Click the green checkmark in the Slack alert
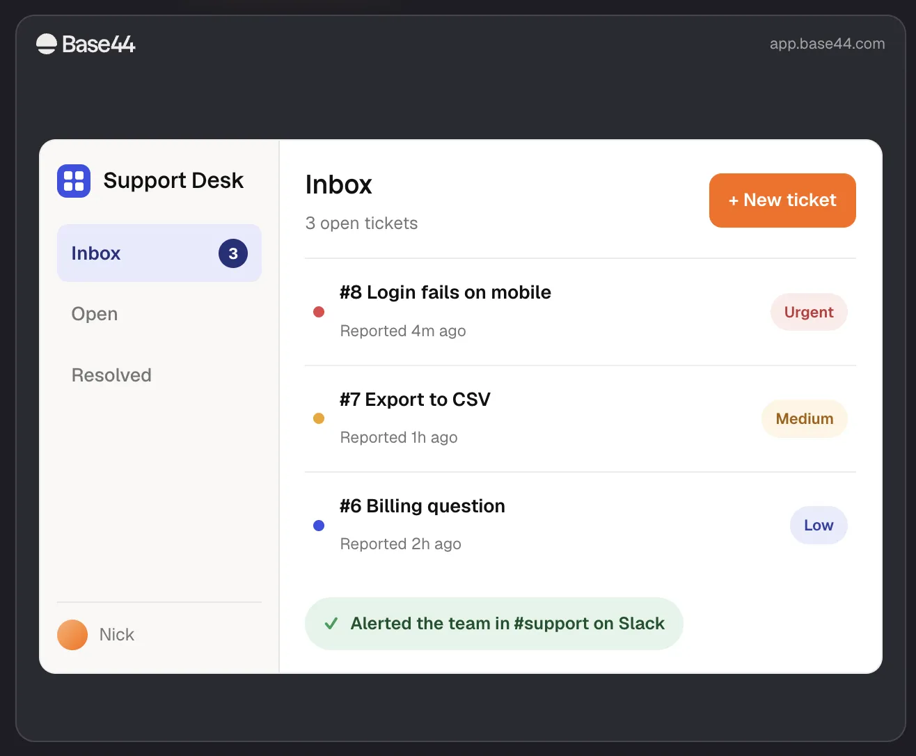This screenshot has width=916, height=756. [331, 624]
